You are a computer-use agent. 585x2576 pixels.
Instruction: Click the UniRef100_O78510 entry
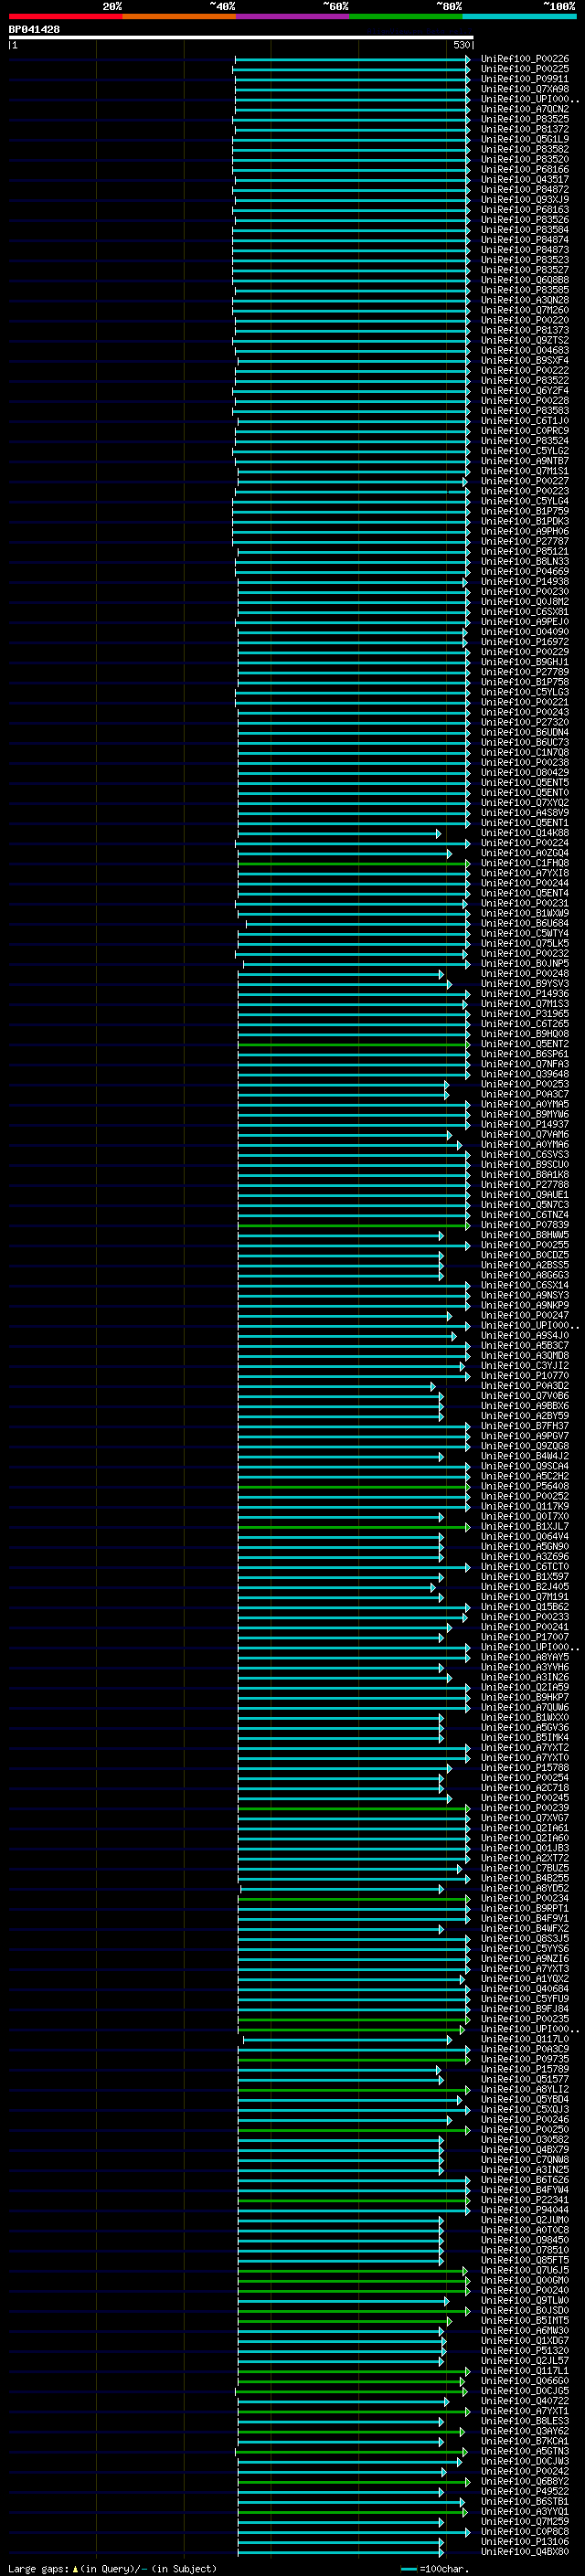point(524,2250)
